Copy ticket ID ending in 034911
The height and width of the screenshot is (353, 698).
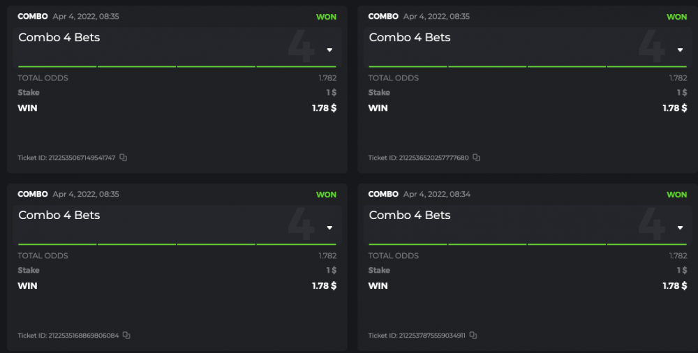pos(473,336)
